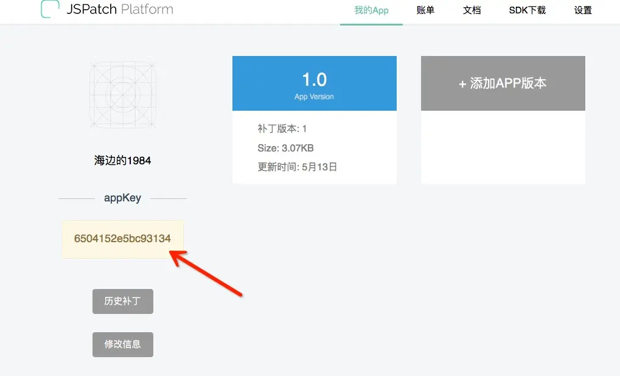Click the app icon placeholder image
Viewport: 620px width, 376px height.
(x=122, y=95)
